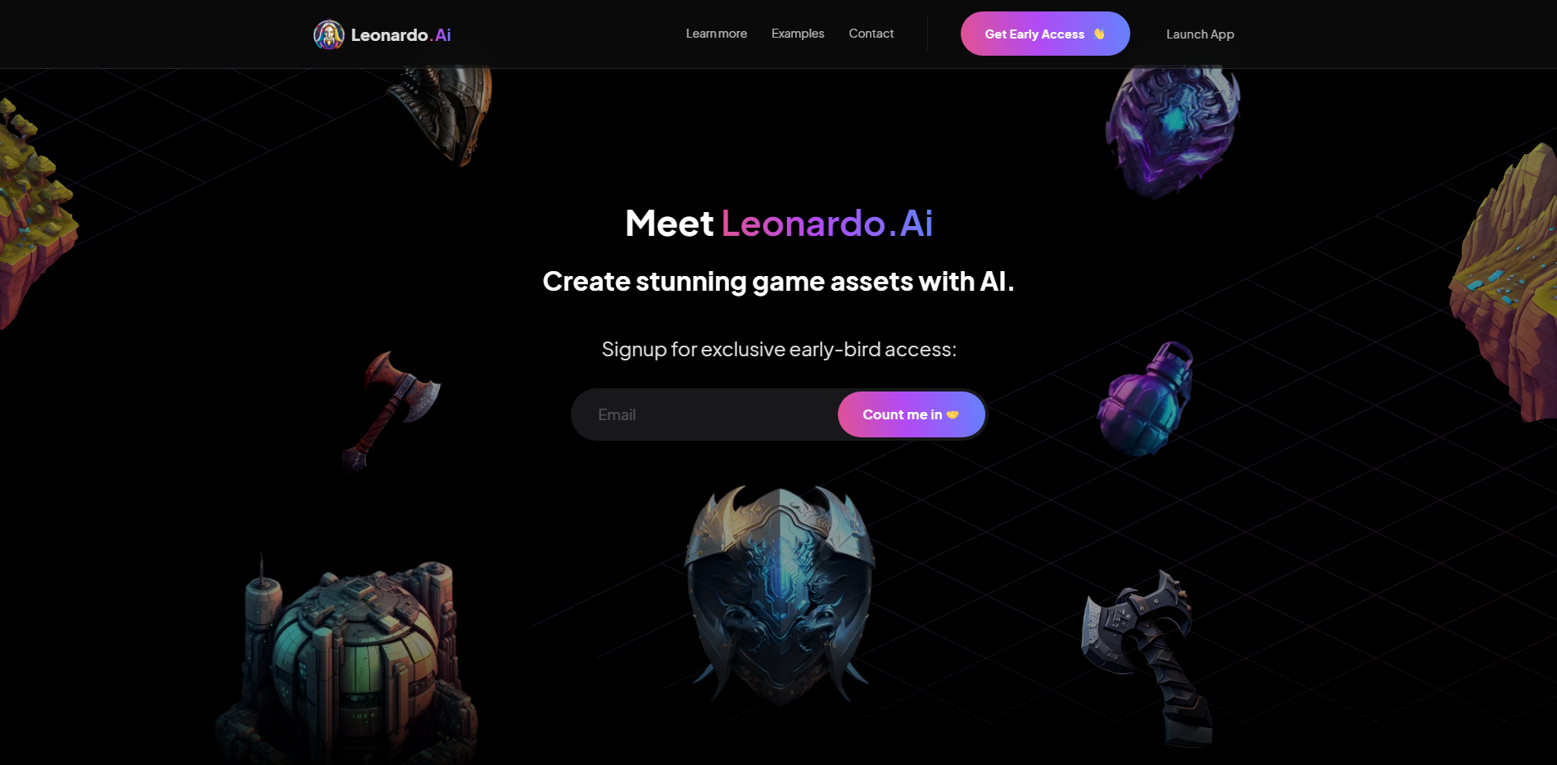Click the domed sci-fi building artwork
Viewport: 1557px width, 765px height.
click(x=347, y=659)
